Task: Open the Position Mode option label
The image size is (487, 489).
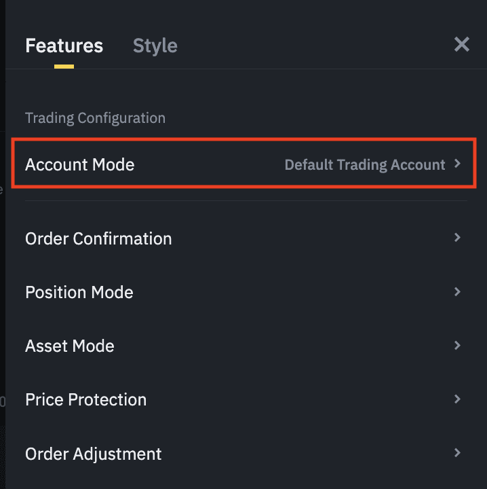Action: (79, 292)
